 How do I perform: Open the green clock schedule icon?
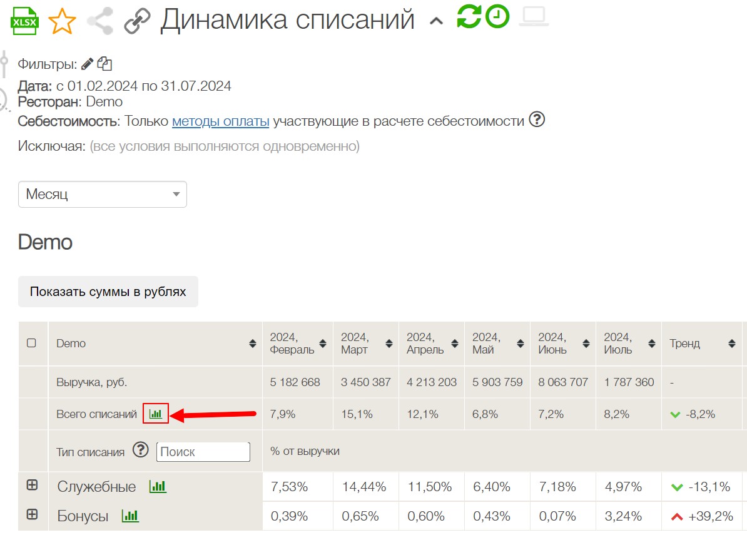pyautogui.click(x=497, y=17)
